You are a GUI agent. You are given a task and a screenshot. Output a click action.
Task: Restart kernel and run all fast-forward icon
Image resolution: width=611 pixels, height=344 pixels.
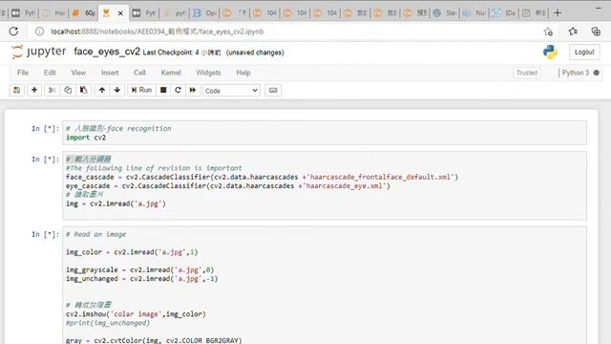coord(193,90)
